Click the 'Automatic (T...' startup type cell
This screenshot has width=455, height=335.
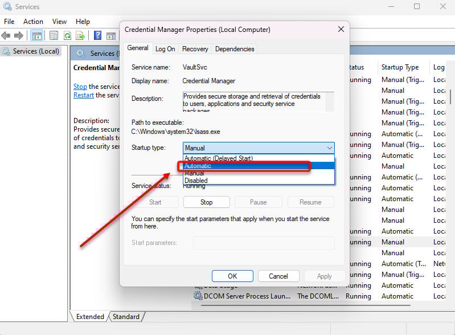(x=404, y=264)
